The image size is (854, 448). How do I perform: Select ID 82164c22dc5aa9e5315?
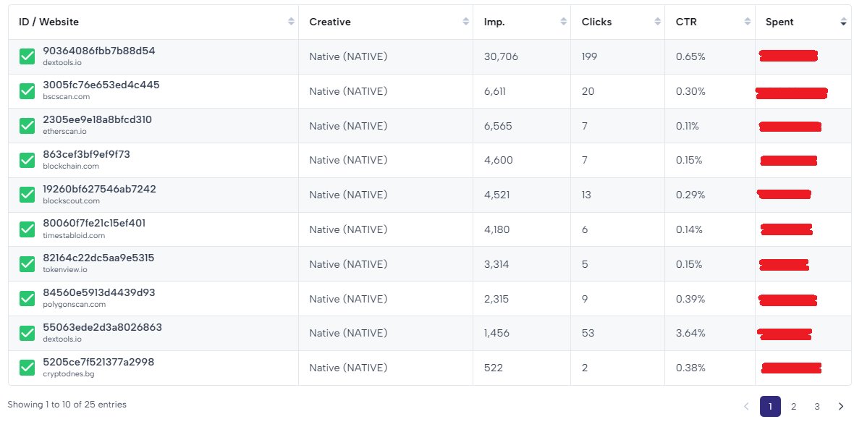click(x=98, y=258)
